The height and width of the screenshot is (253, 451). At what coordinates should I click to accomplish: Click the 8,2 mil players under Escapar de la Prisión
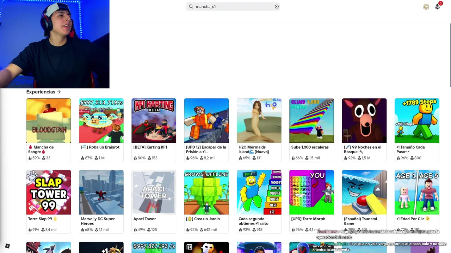208,158
